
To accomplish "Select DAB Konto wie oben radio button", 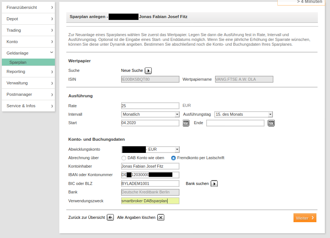I will 124,158.
